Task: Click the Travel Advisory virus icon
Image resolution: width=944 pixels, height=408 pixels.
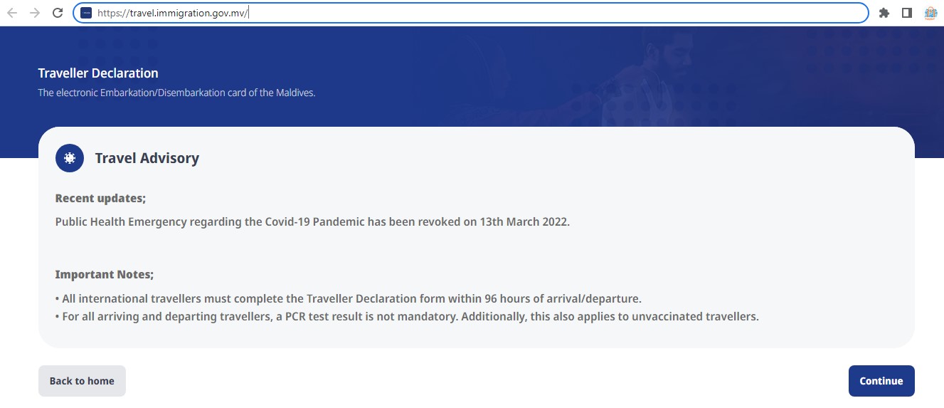Action: click(x=70, y=158)
